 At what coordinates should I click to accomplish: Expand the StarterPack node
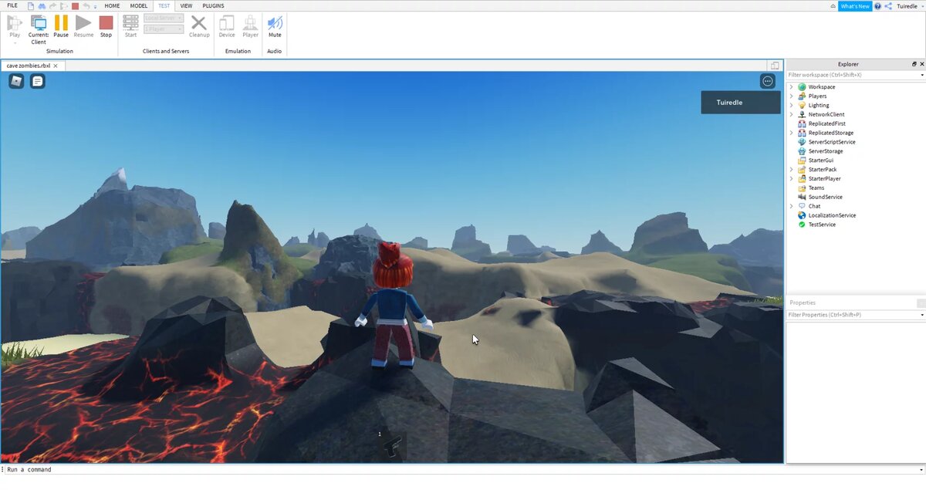pos(791,170)
